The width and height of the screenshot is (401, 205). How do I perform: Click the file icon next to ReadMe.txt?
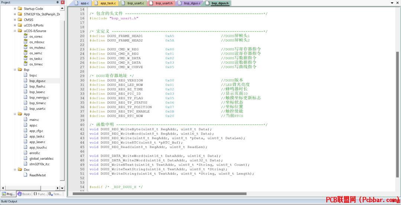pyautogui.click(x=25, y=175)
